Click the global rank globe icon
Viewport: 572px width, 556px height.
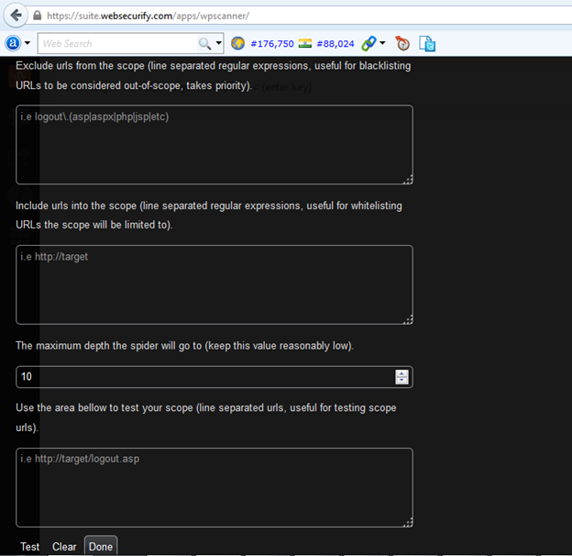[x=237, y=43]
